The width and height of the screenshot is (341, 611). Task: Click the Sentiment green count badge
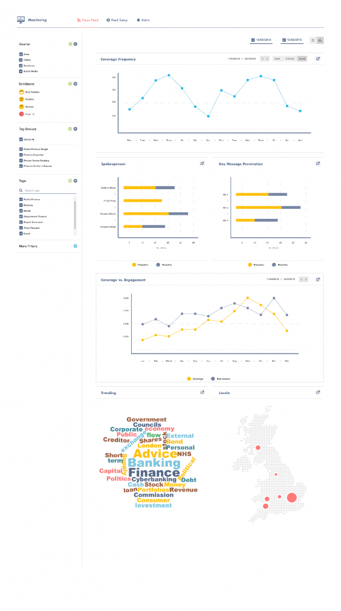pyautogui.click(x=71, y=84)
